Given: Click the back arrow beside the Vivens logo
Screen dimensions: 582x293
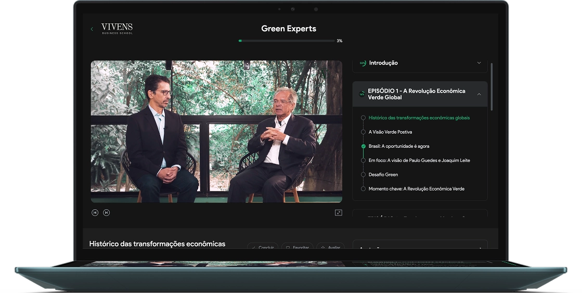Looking at the screenshot, I should pos(92,29).
